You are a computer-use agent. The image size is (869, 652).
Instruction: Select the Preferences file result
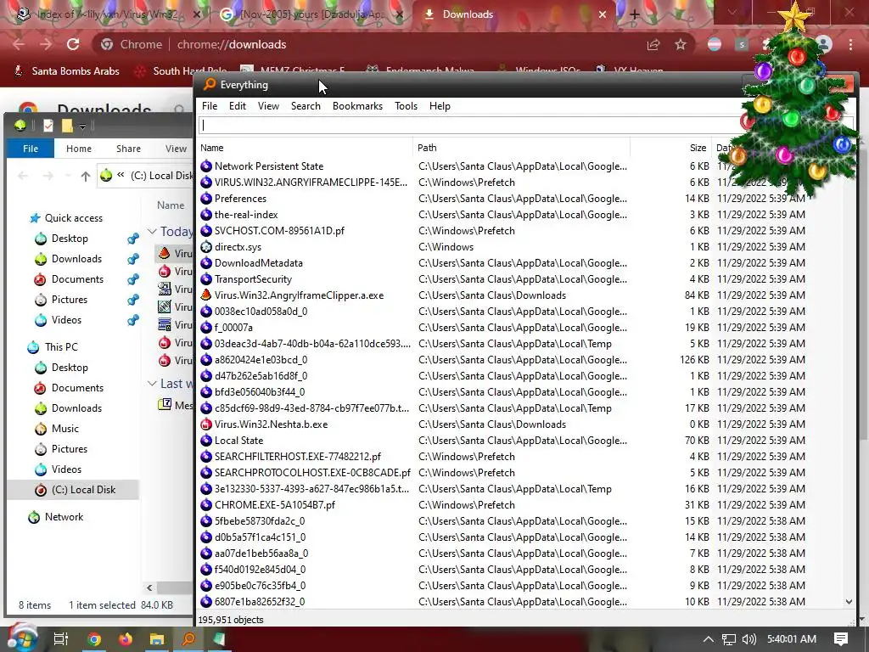[x=240, y=199]
